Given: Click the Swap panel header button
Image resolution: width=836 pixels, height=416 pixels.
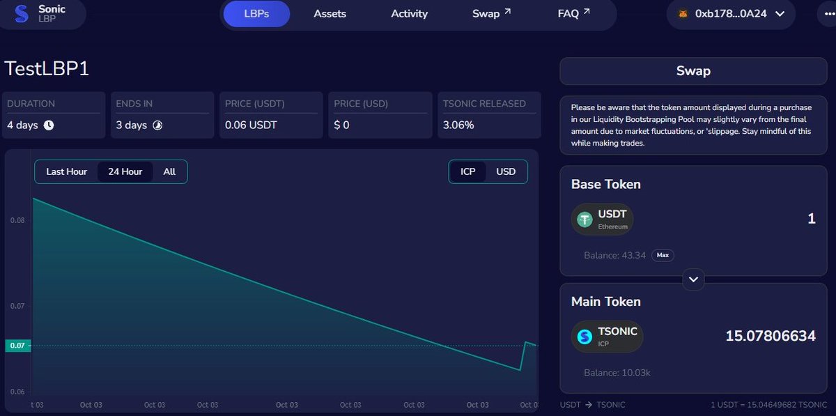Looking at the screenshot, I should tap(693, 70).
